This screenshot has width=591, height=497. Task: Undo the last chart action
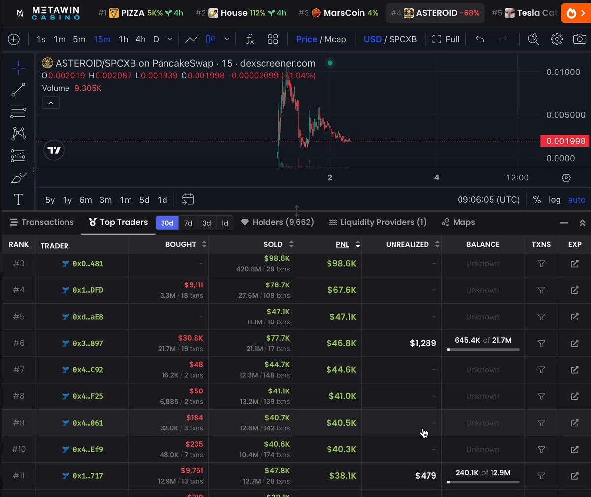480,39
